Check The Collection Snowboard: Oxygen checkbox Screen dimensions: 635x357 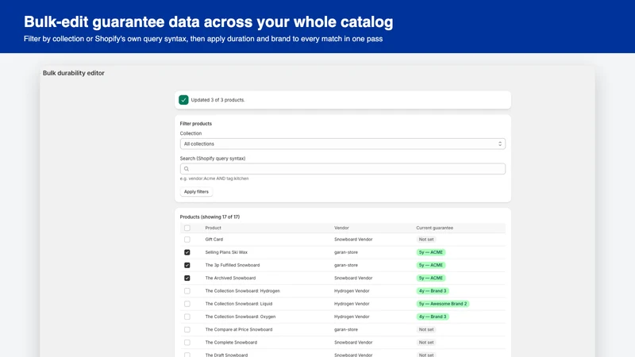point(187,317)
